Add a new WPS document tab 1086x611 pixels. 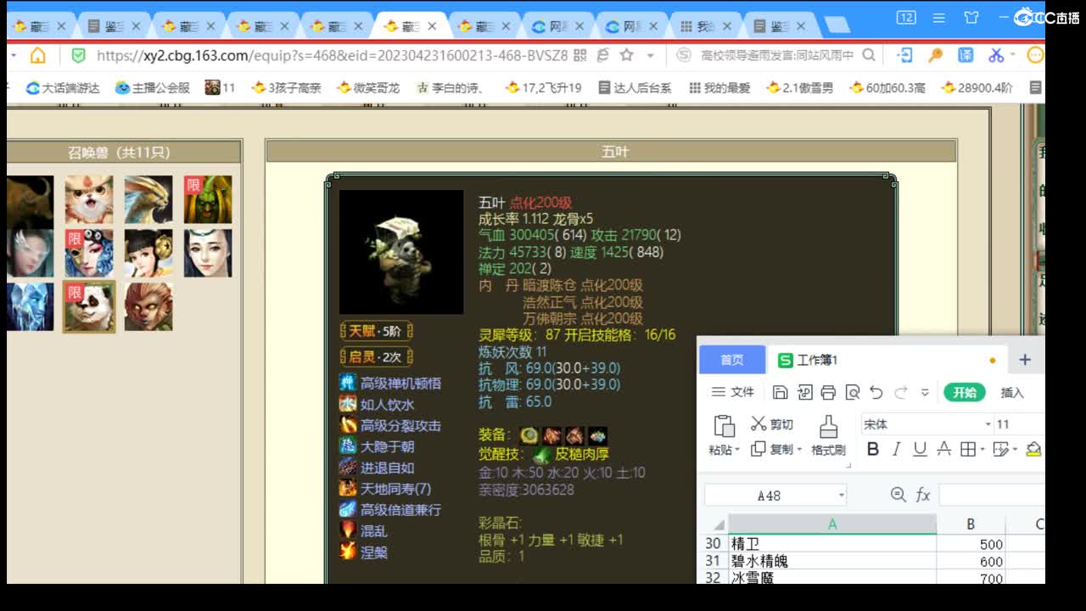[x=1025, y=360]
